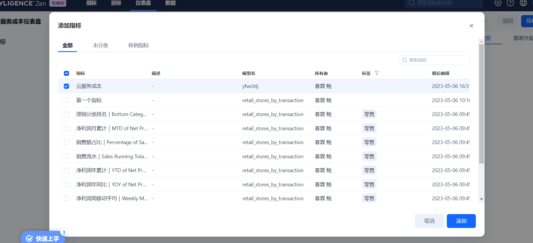
Task: Click 零售 tag in 滞销分类排名 row
Action: 369,114
